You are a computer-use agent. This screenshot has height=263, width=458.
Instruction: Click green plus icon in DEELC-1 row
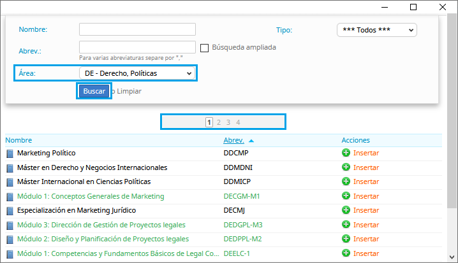(x=346, y=253)
